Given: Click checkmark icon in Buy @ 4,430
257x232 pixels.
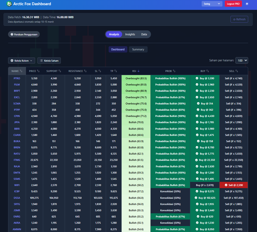Looking at the screenshot, I should click(x=197, y=116).
